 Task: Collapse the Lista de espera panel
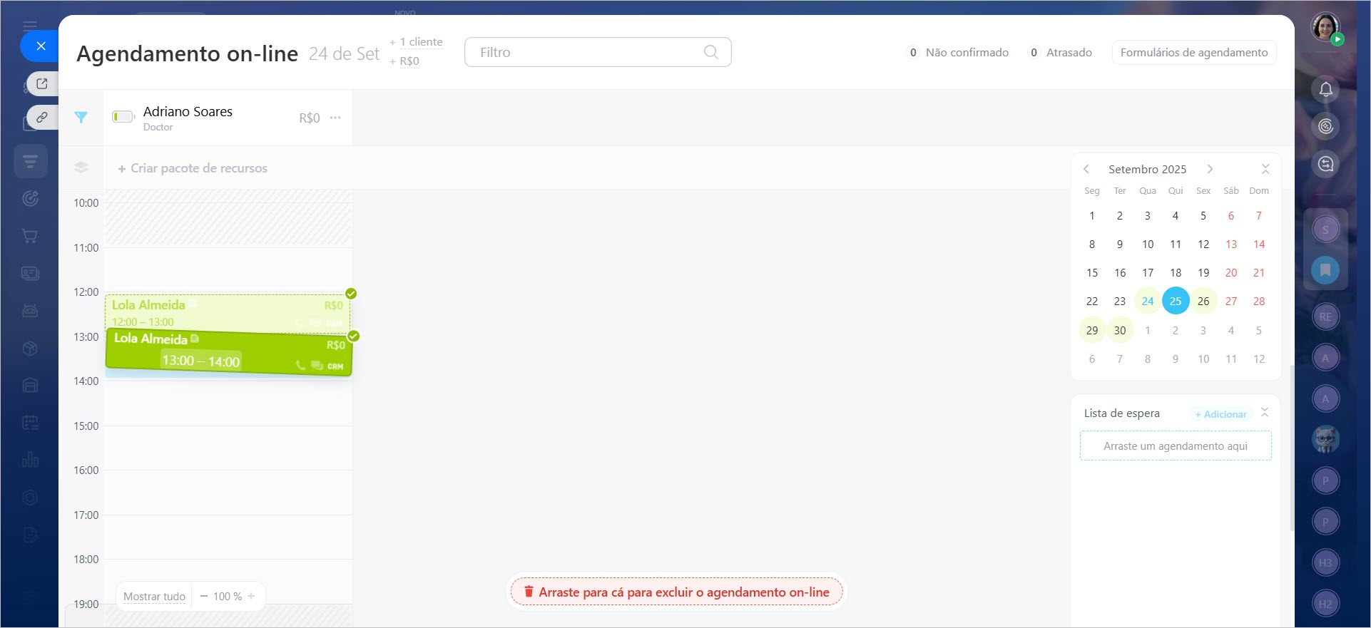(x=1264, y=413)
